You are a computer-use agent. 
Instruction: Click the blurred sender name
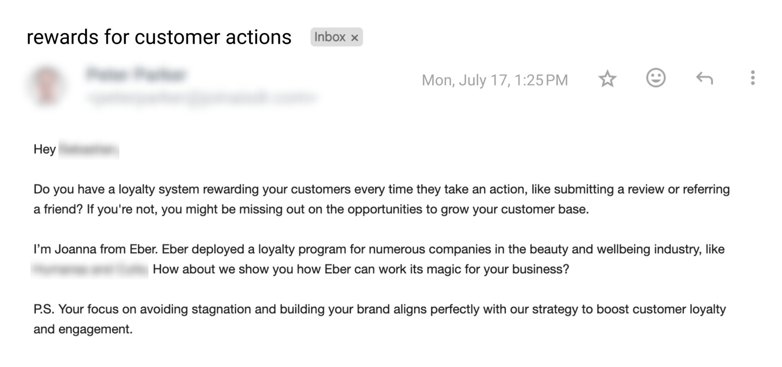[136, 75]
